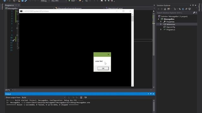Click the Pending Changes Filter icon
The height and width of the screenshot is (113, 202).
pos(175,9)
